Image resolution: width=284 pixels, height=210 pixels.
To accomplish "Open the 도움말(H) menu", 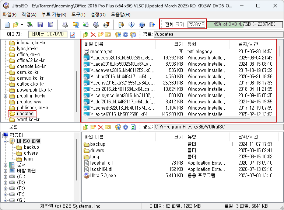I will [x=120, y=14].
